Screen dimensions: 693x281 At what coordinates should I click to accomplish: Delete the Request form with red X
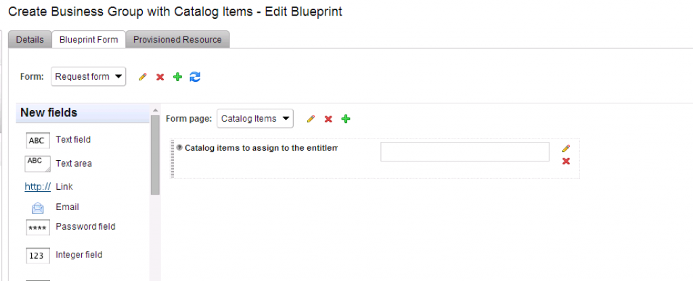160,77
